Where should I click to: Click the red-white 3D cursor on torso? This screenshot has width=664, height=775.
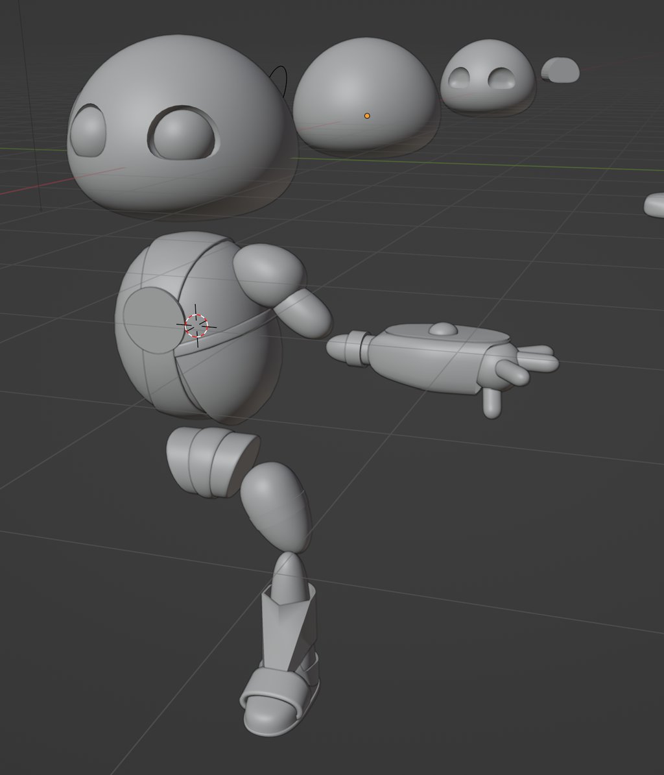[196, 326]
